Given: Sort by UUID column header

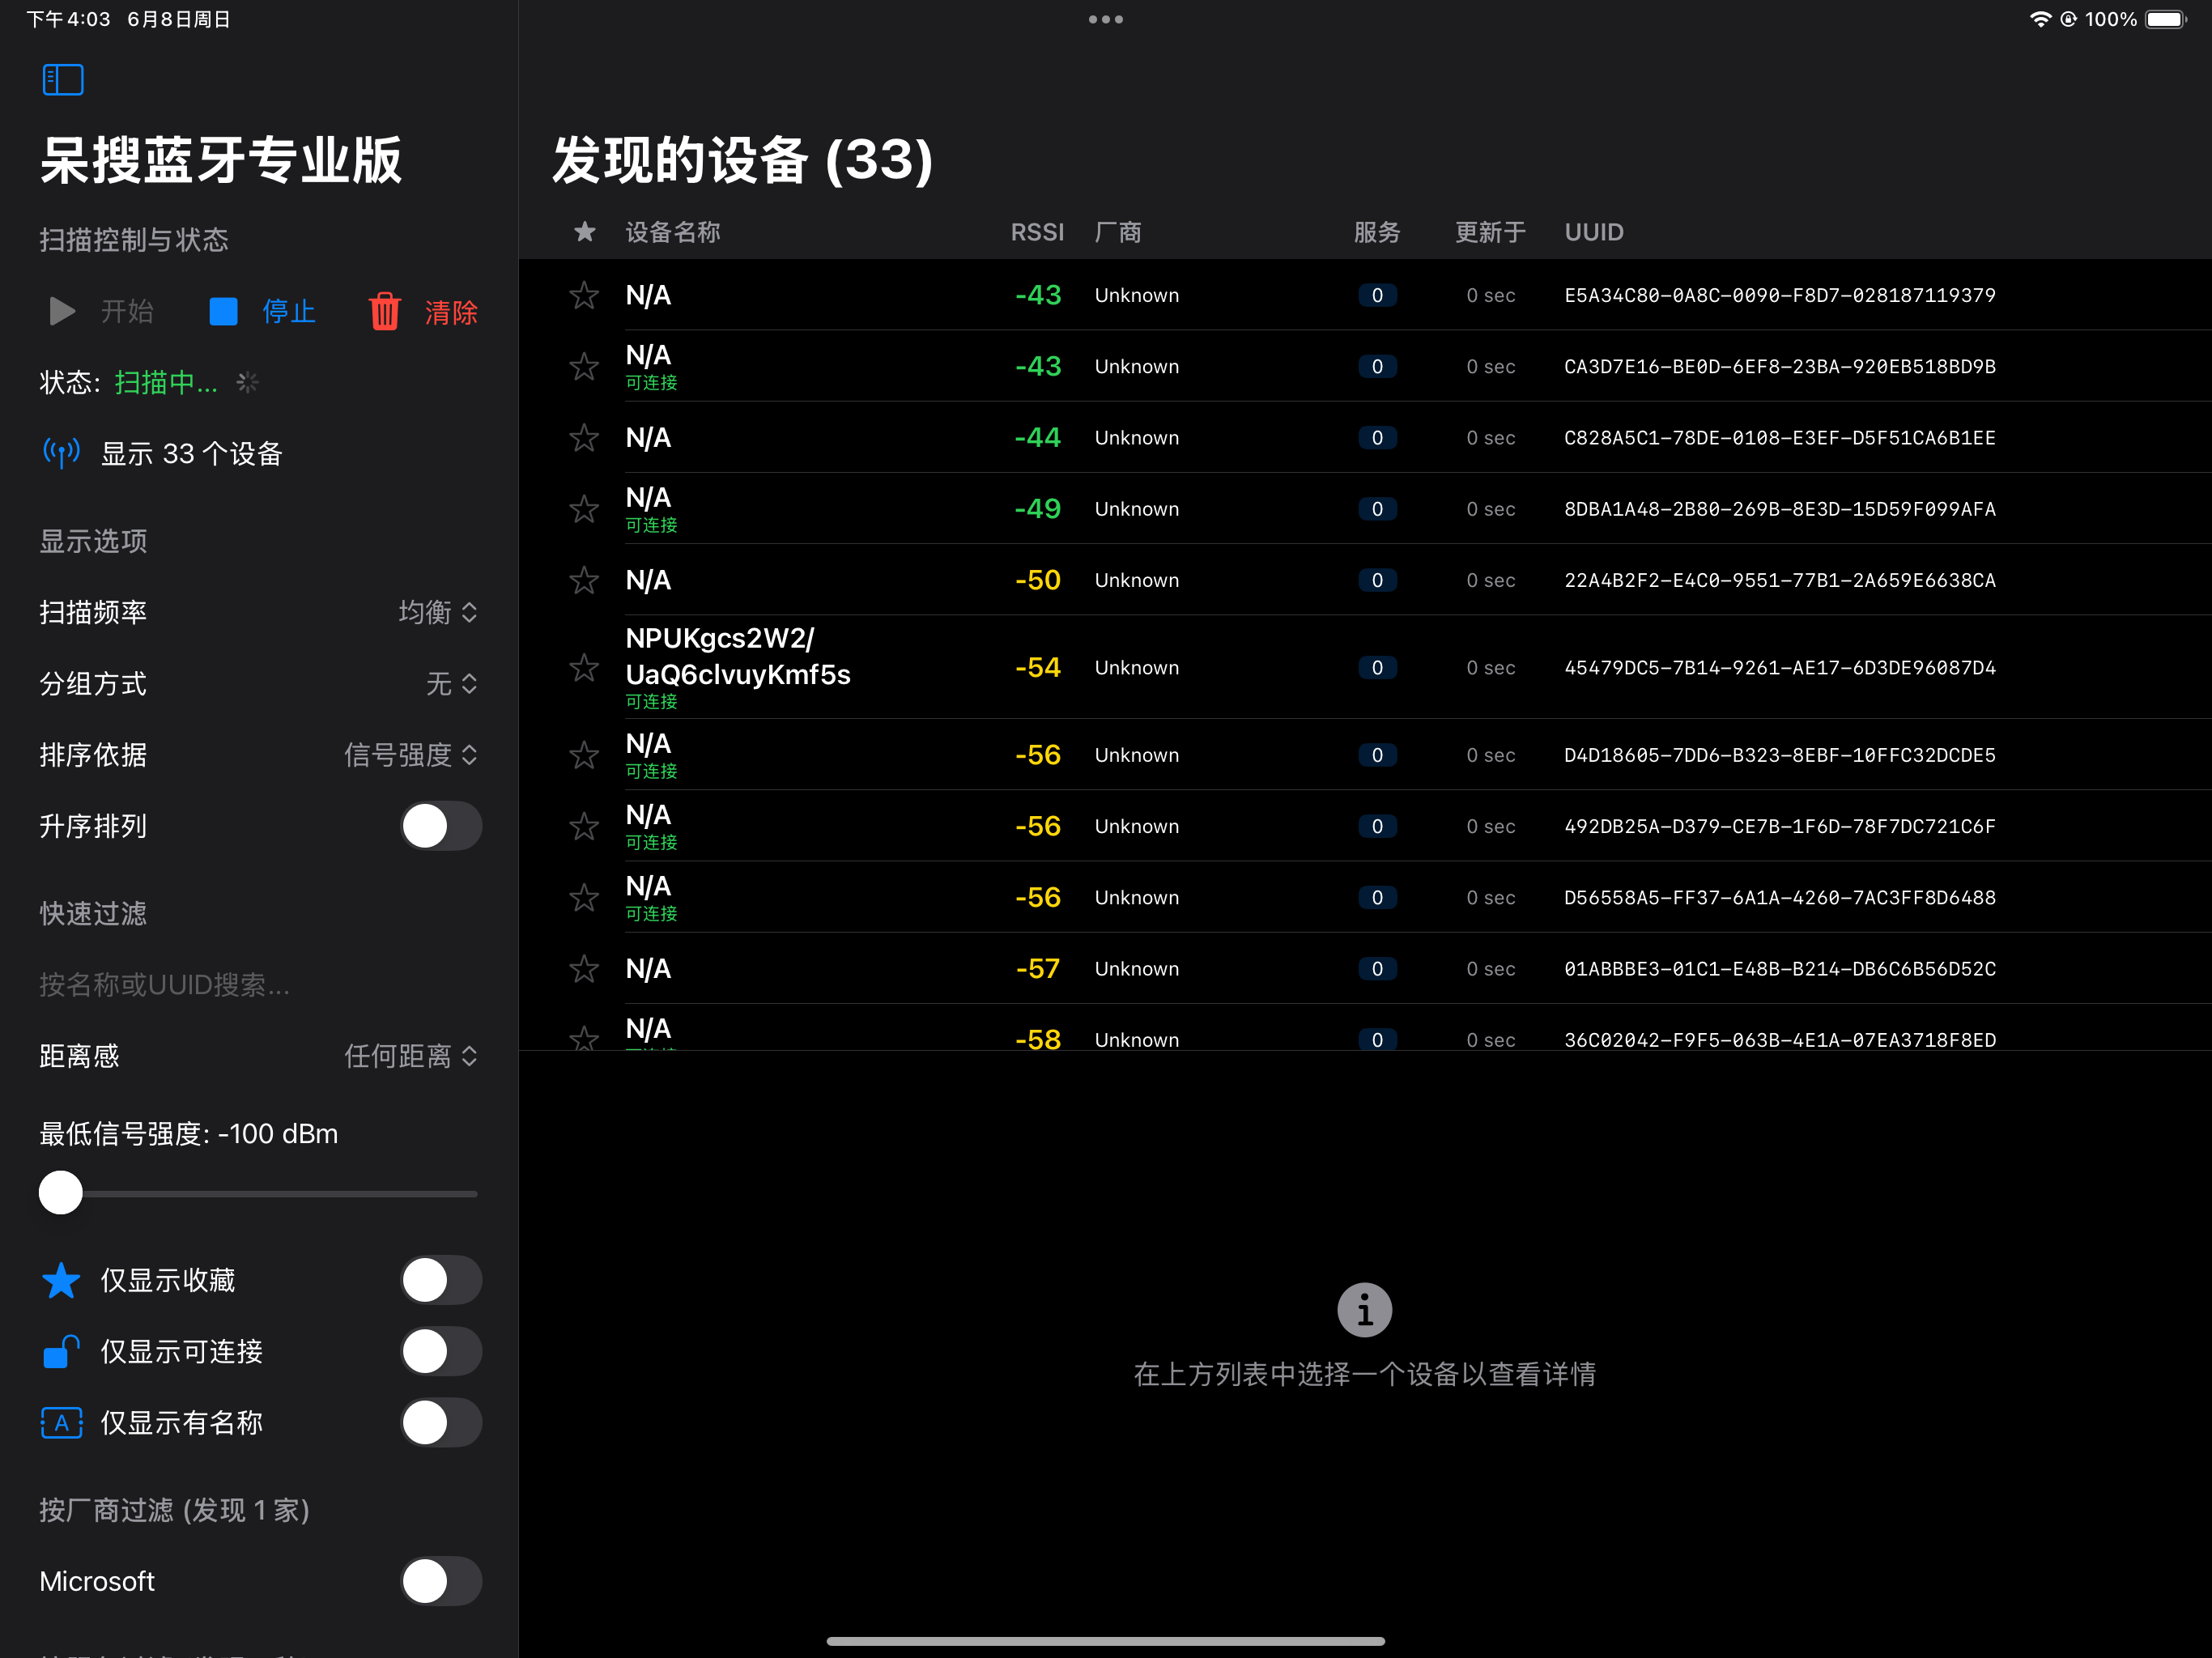Looking at the screenshot, I should click(1594, 232).
